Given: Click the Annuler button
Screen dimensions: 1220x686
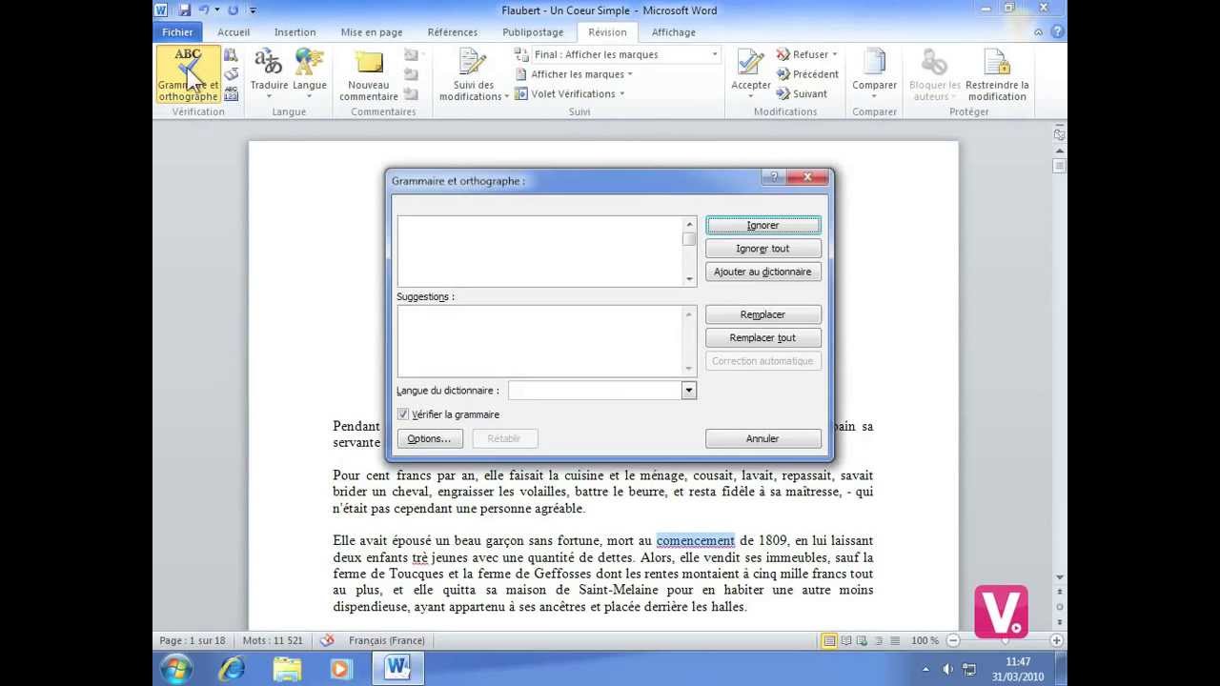Looking at the screenshot, I should [x=762, y=439].
